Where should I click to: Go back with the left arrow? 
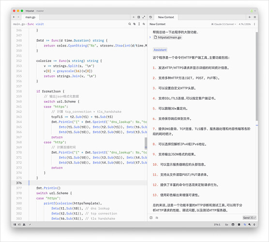14,17
